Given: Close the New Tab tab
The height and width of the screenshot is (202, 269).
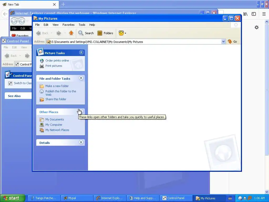Looking at the screenshot, I should pyautogui.click(x=54, y=4).
